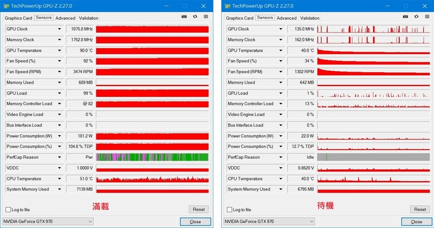The height and width of the screenshot is (228, 434).
Task: Switch to Graphics Card tab in left window
Action: [18, 18]
